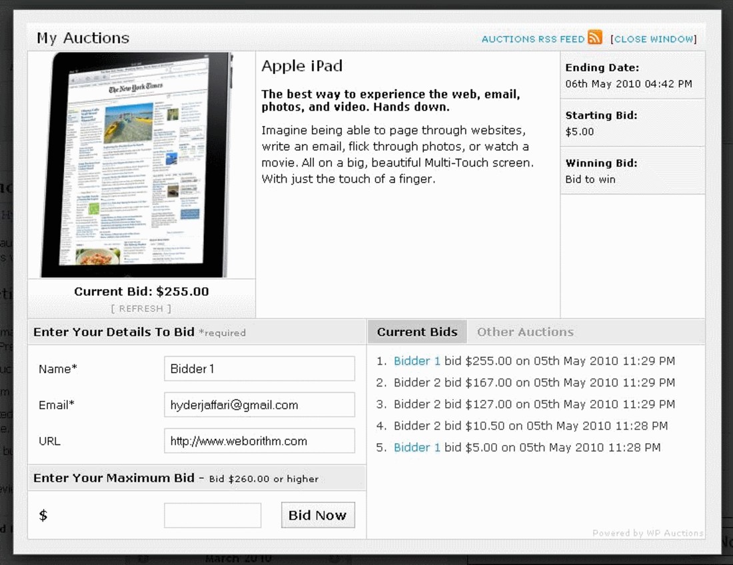The image size is (733, 565).
Task: Click the Starting Bid $5.00 value
Action: pos(580,132)
